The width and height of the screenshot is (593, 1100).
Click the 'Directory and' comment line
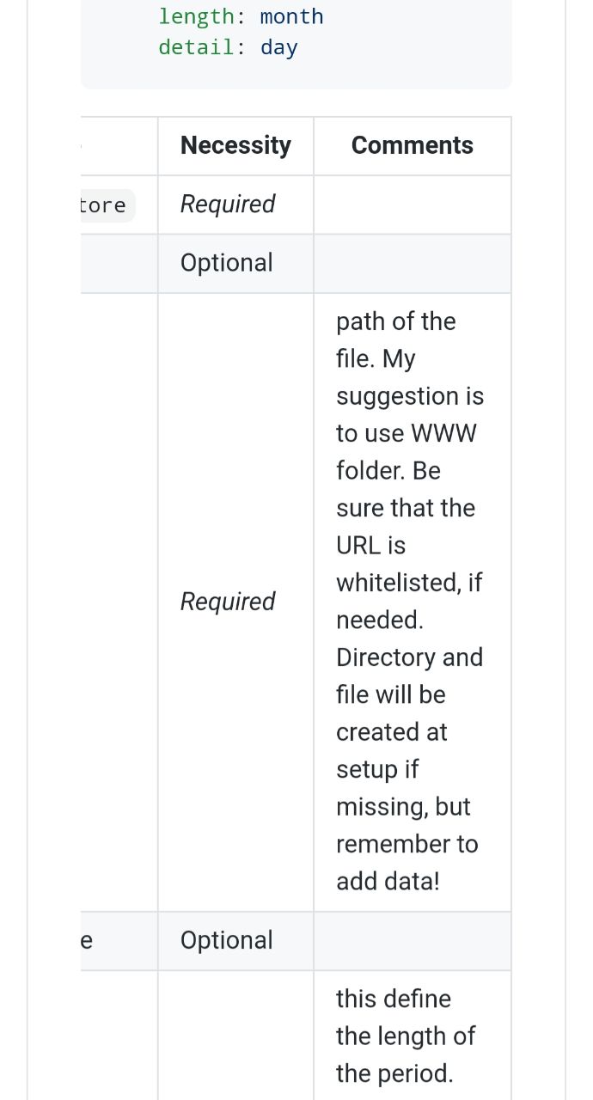pyautogui.click(x=410, y=657)
